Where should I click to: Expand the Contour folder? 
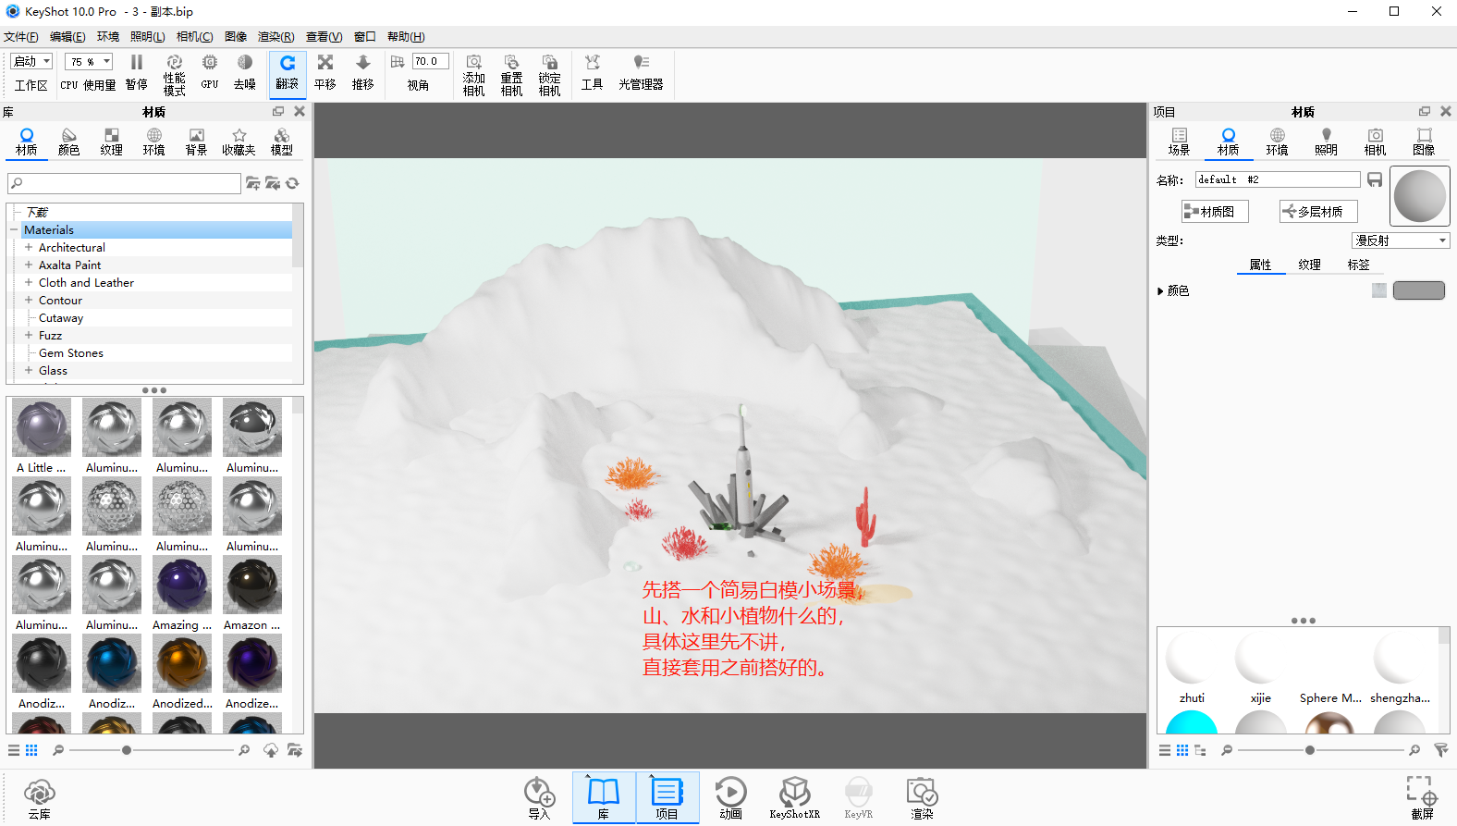(29, 300)
